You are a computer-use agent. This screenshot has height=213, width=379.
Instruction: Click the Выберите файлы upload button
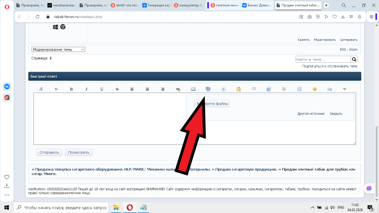[x=212, y=103]
